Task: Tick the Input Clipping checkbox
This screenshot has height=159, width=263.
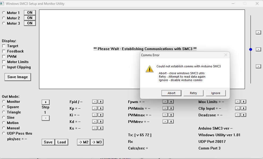Action: 4,67
